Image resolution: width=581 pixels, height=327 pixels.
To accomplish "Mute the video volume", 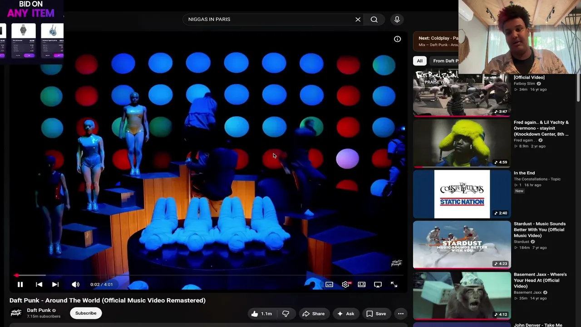I will coord(75,284).
